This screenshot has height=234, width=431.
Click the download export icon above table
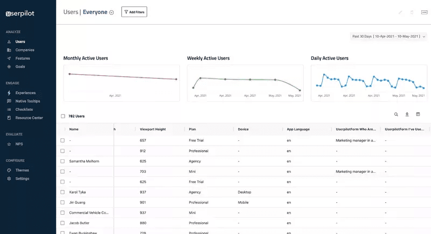pos(407,115)
